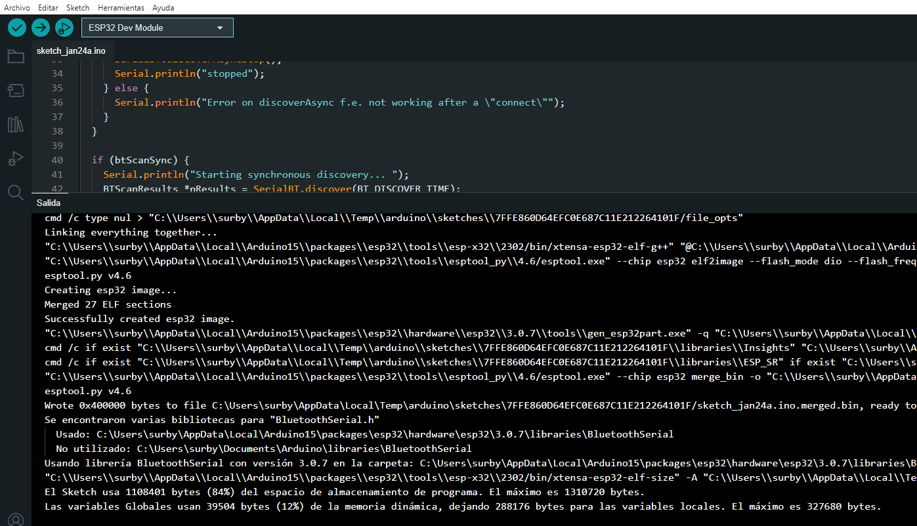Viewport: 917px width, 526px height.
Task: Open the Search magnifier in the sidebar
Action: coord(16,192)
